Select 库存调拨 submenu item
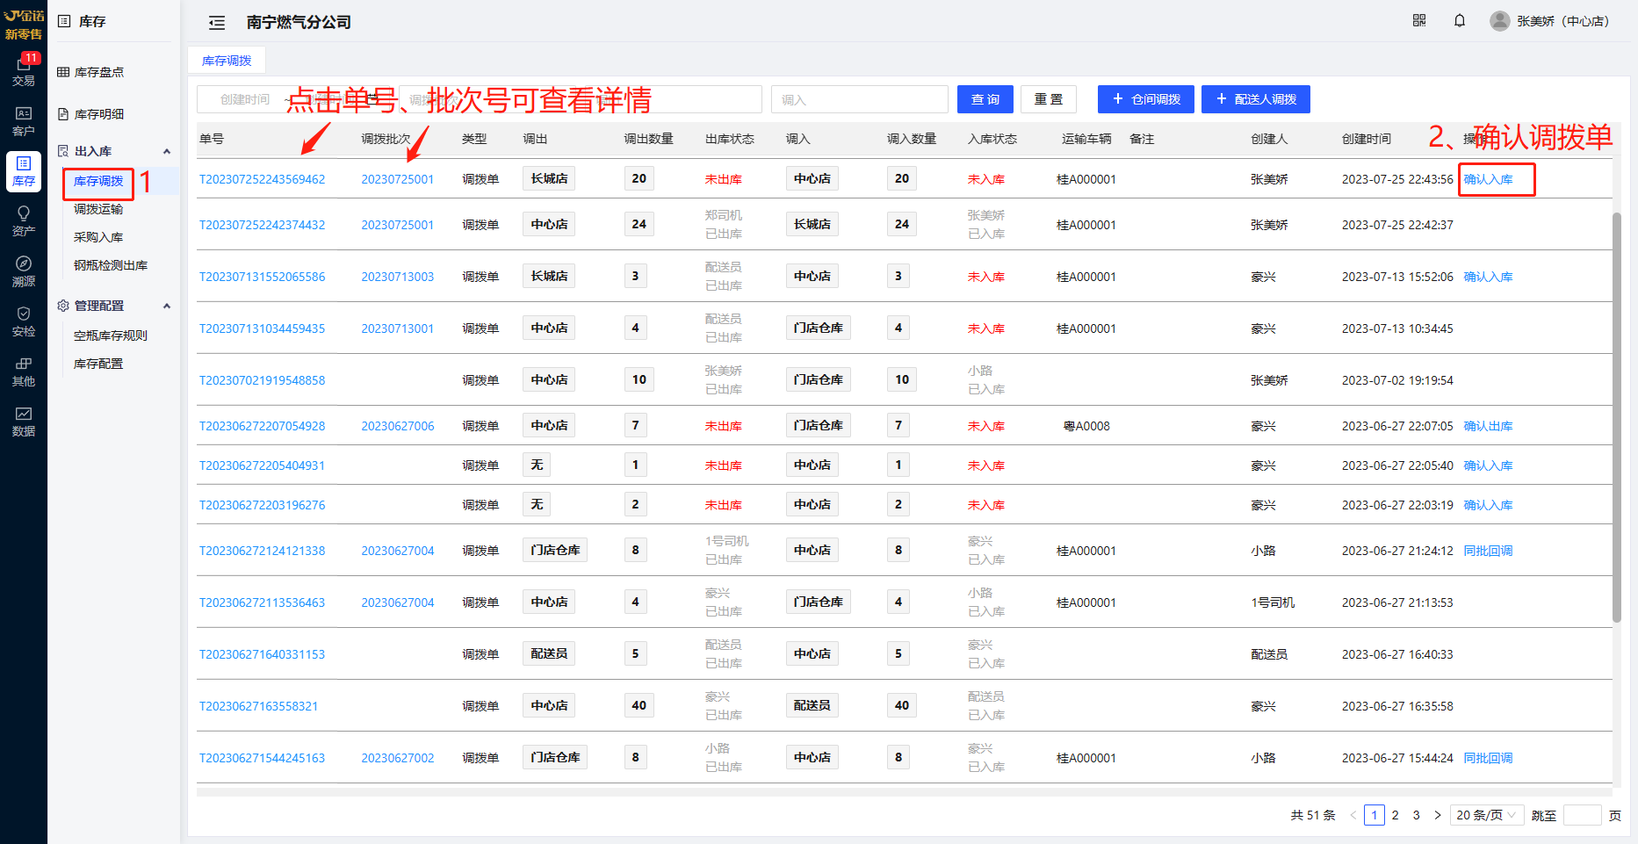This screenshot has height=844, width=1638. tap(98, 181)
